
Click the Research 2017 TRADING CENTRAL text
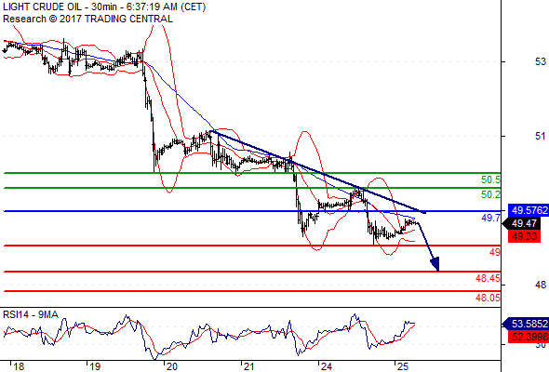click(87, 19)
